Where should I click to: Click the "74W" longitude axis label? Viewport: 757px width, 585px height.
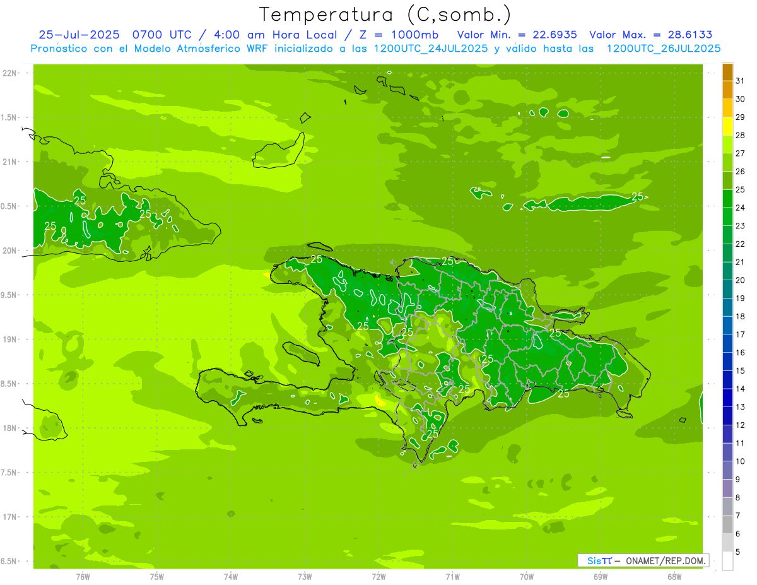coord(231,576)
